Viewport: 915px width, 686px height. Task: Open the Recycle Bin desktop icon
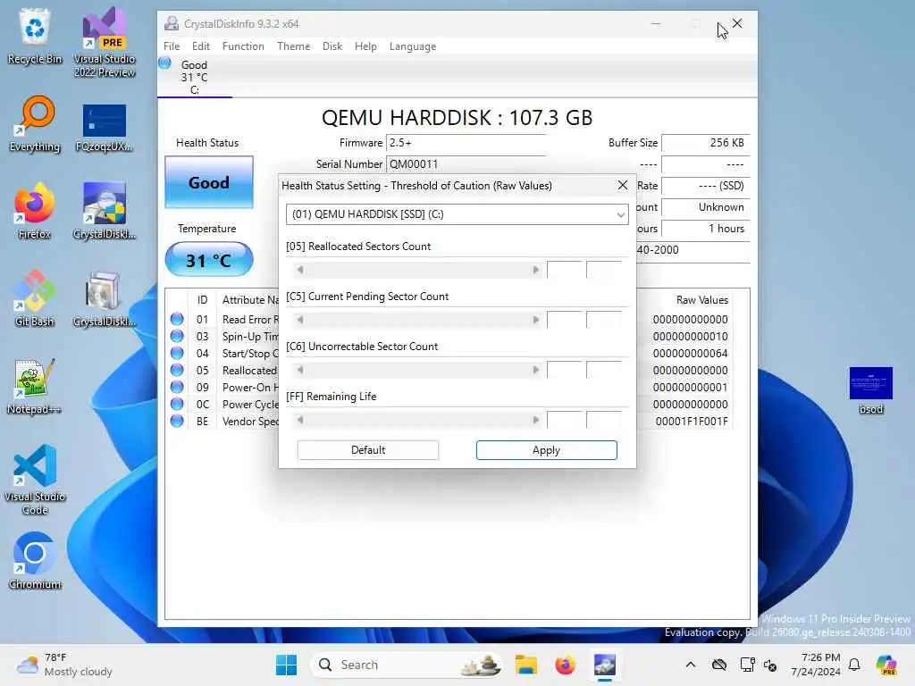coord(35,36)
